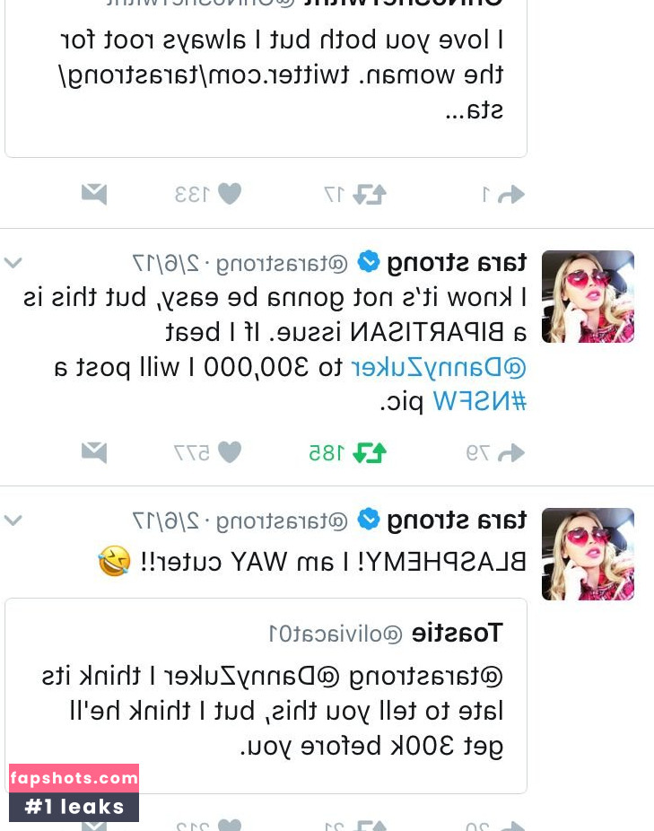Open the quoted Toastie tweet card
This screenshot has height=831, width=654.
tap(266, 695)
